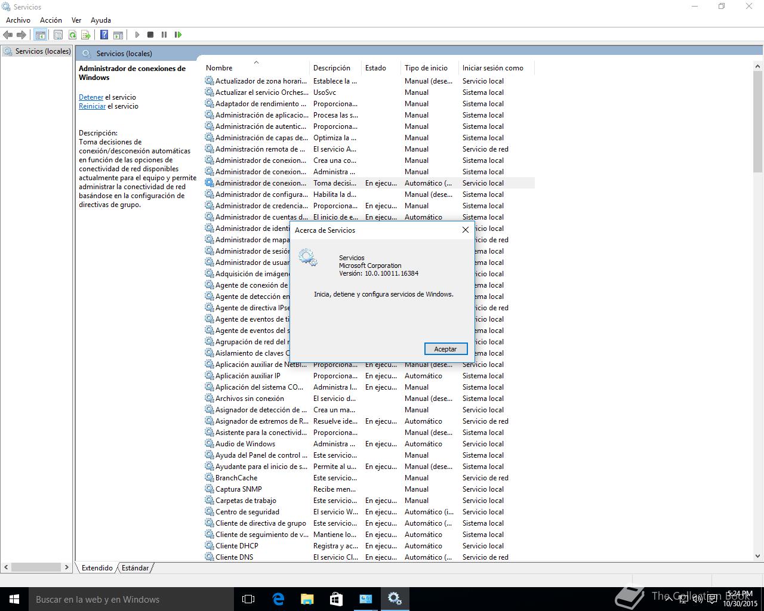Screen dimensions: 764x611
Task: Click the Reiniciar link to restart the service
Action: (92, 106)
